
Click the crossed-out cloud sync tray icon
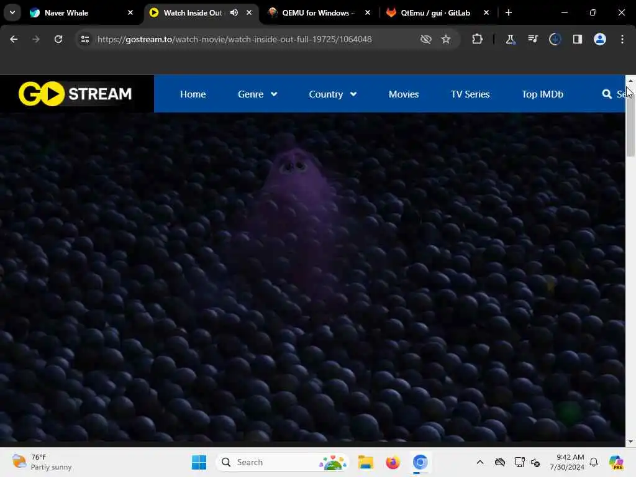(500, 462)
